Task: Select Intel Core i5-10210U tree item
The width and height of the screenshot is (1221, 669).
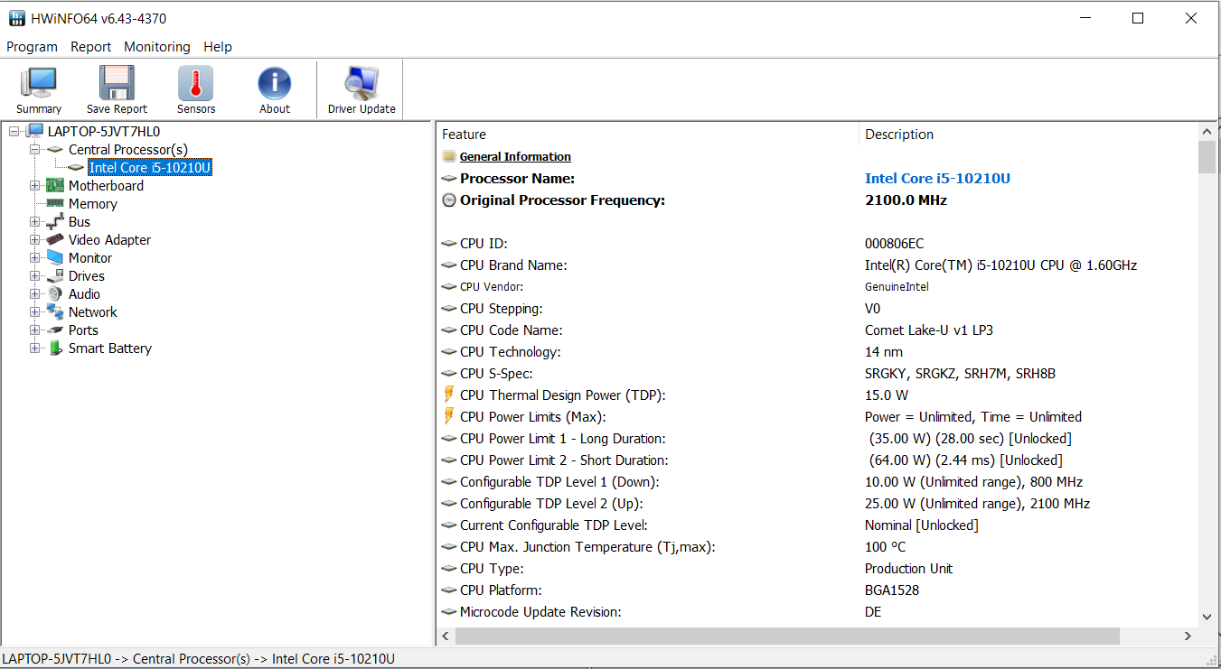Action: click(x=150, y=168)
